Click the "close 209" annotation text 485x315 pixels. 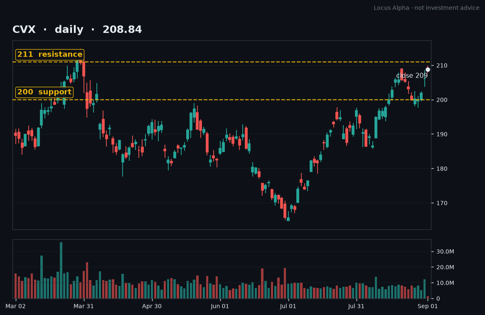[x=412, y=76]
